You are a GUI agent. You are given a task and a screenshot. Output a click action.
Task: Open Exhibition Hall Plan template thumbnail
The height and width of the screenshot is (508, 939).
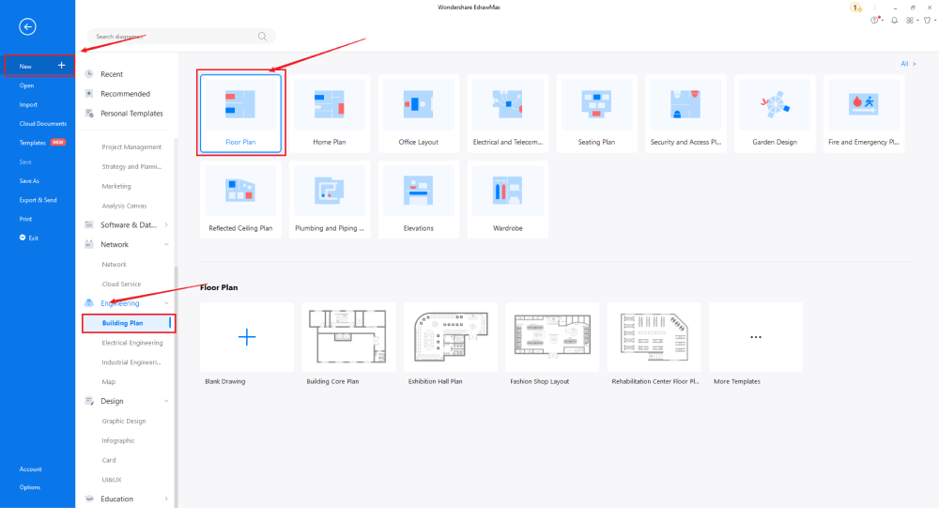[451, 337]
